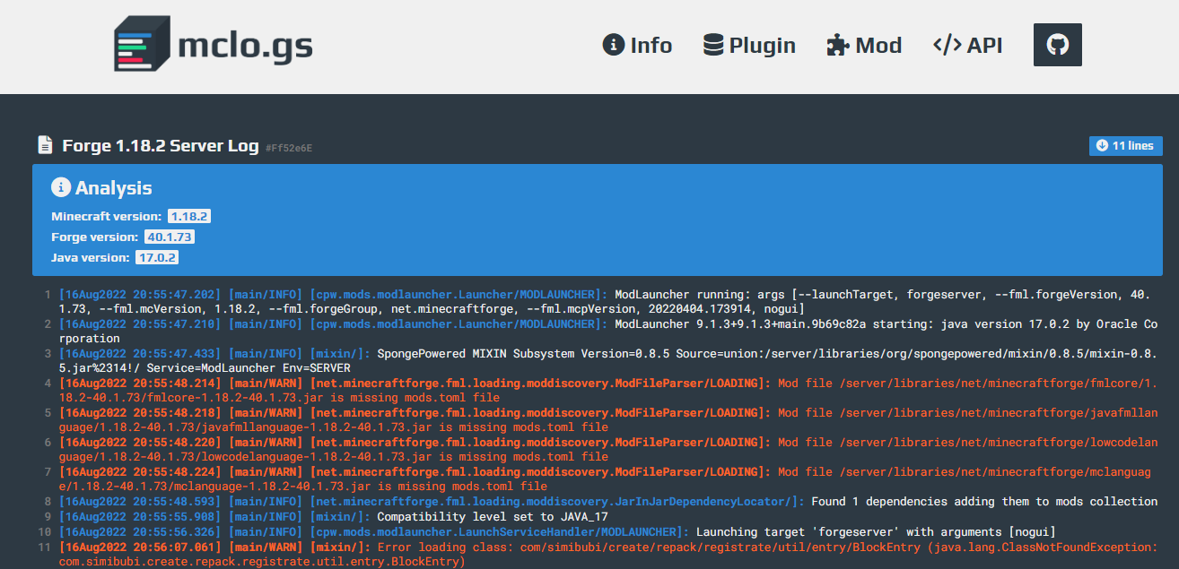Click the 1.18.2 Minecraft version value

189,217
